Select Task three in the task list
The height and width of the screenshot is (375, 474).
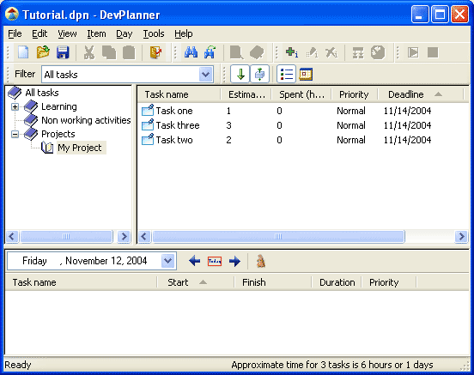[x=178, y=125]
